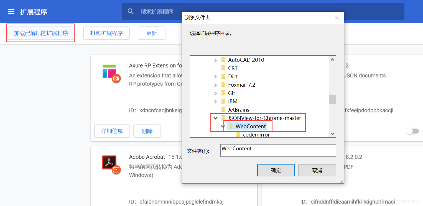Viewport: 423px width, 206px height.
Task: Click the 文件夹 name input field
Action: coord(278,150)
